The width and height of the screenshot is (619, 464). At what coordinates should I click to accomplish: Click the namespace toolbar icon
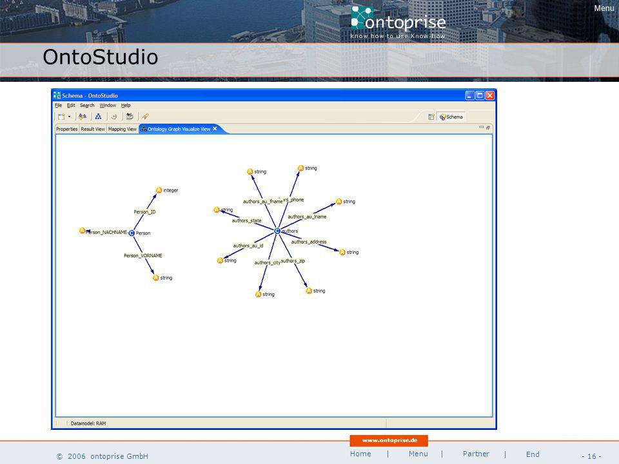pyautogui.click(x=130, y=117)
